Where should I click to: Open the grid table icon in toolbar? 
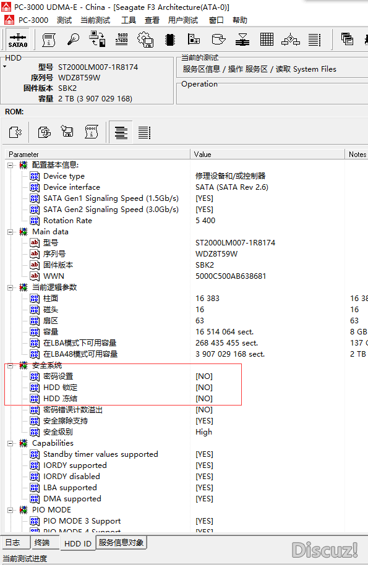(267, 39)
